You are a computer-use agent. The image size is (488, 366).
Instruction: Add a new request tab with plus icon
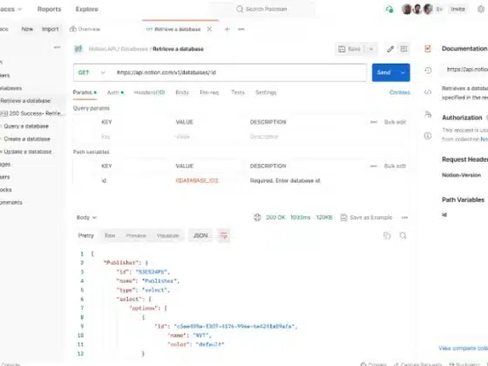pyautogui.click(x=227, y=29)
